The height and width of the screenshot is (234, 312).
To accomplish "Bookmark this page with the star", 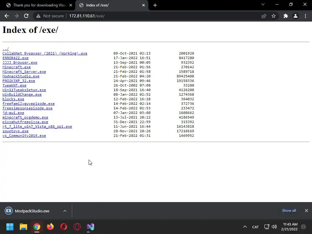I will click(x=274, y=16).
